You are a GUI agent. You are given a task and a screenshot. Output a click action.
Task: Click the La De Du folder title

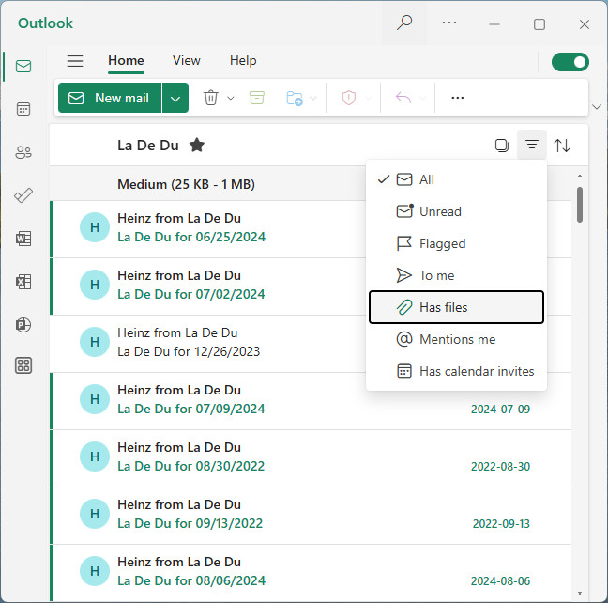click(148, 146)
